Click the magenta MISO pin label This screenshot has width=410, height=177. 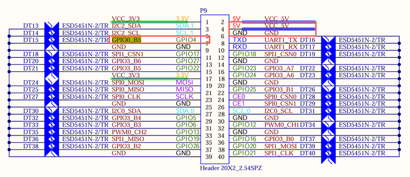pyautogui.click(x=184, y=89)
